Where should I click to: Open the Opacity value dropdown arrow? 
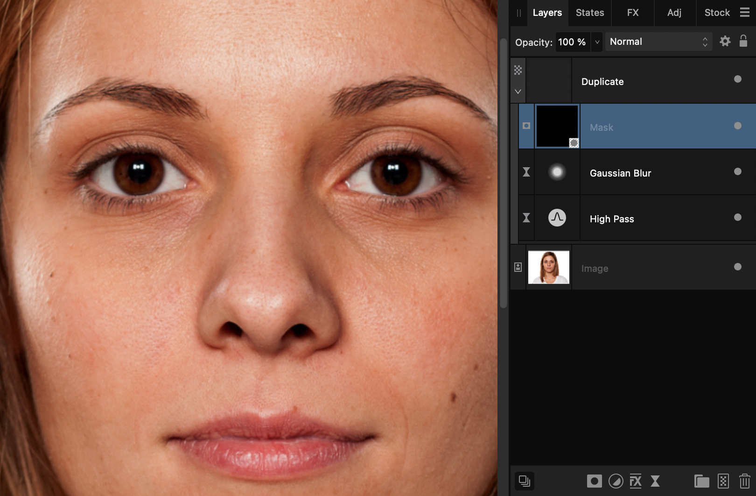(597, 42)
